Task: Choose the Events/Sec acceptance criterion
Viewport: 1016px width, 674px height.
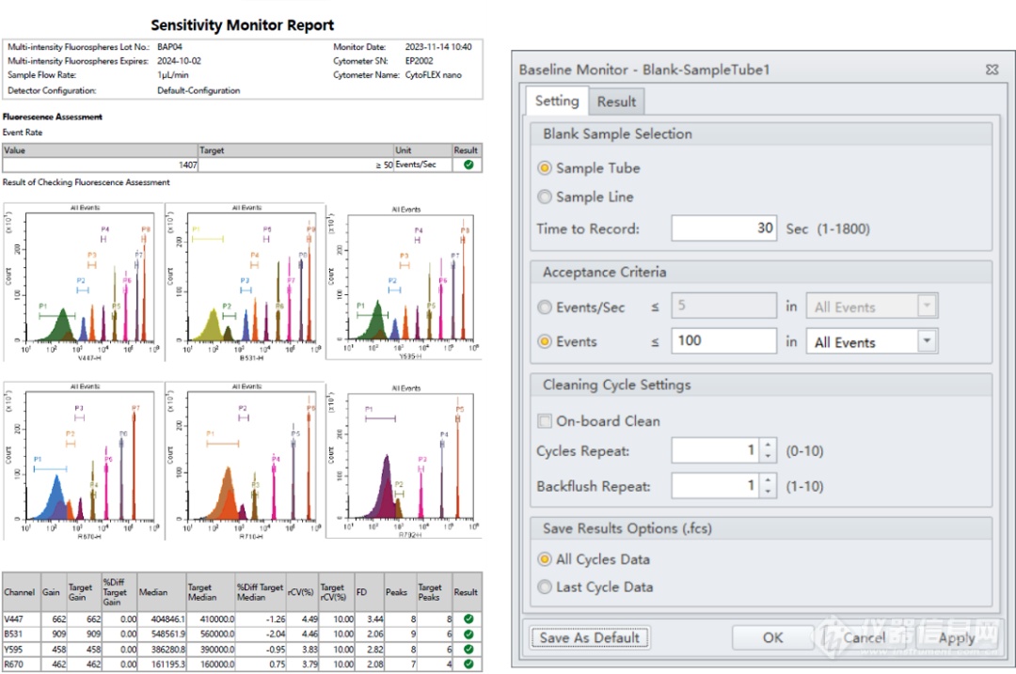Action: 545,307
